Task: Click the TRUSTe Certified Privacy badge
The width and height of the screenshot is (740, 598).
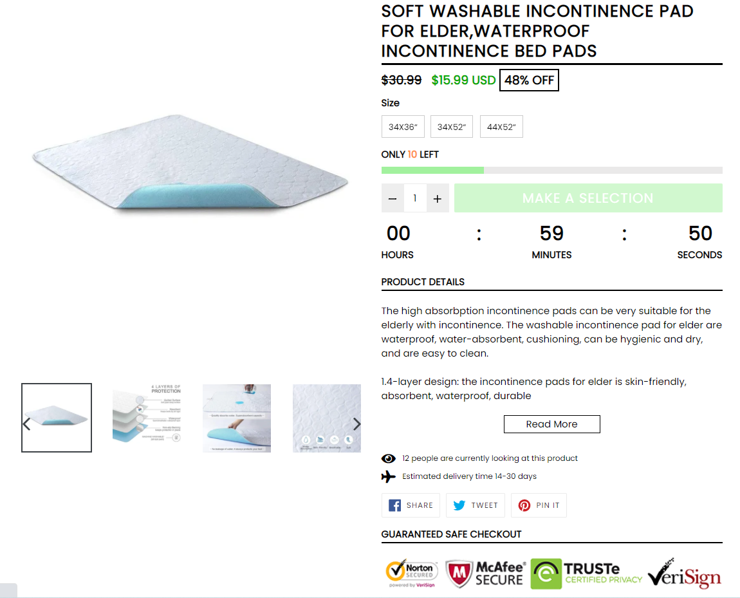Action: click(586, 574)
